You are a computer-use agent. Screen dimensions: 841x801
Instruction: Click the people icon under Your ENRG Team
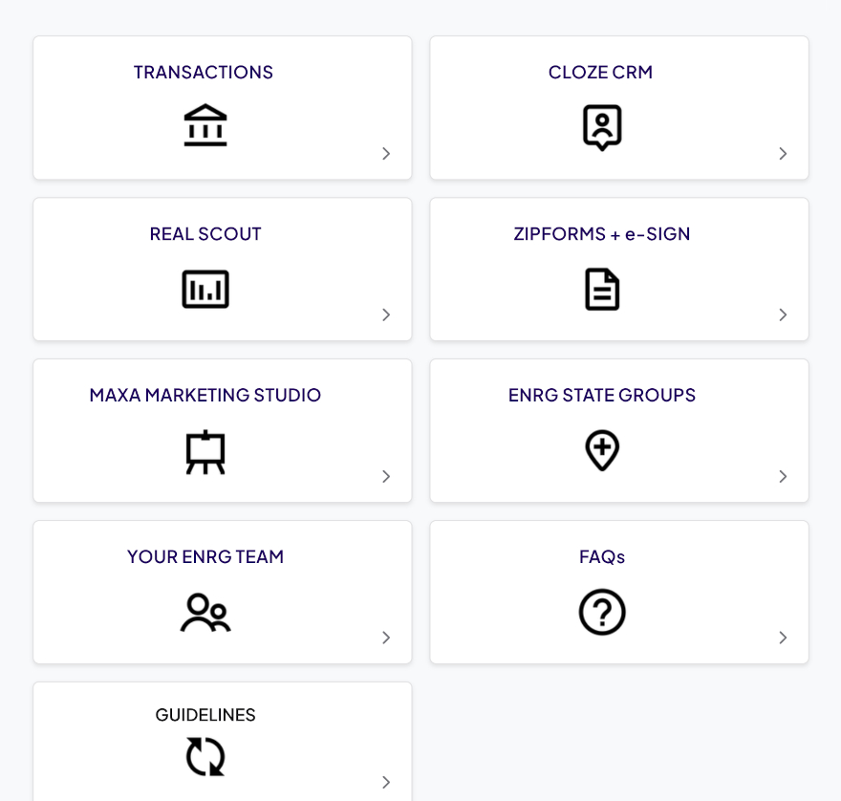coord(205,613)
